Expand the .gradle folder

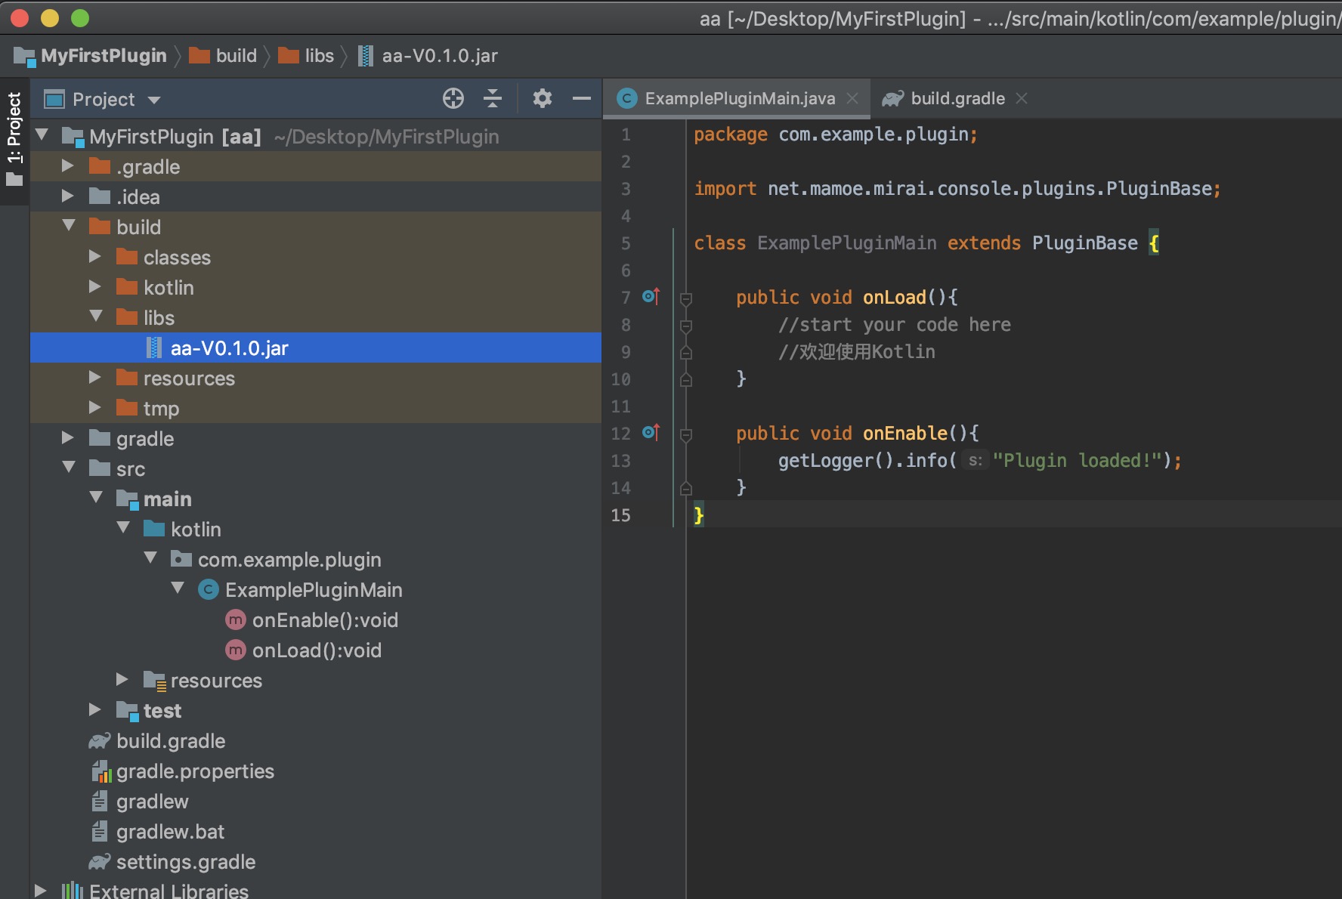click(68, 166)
